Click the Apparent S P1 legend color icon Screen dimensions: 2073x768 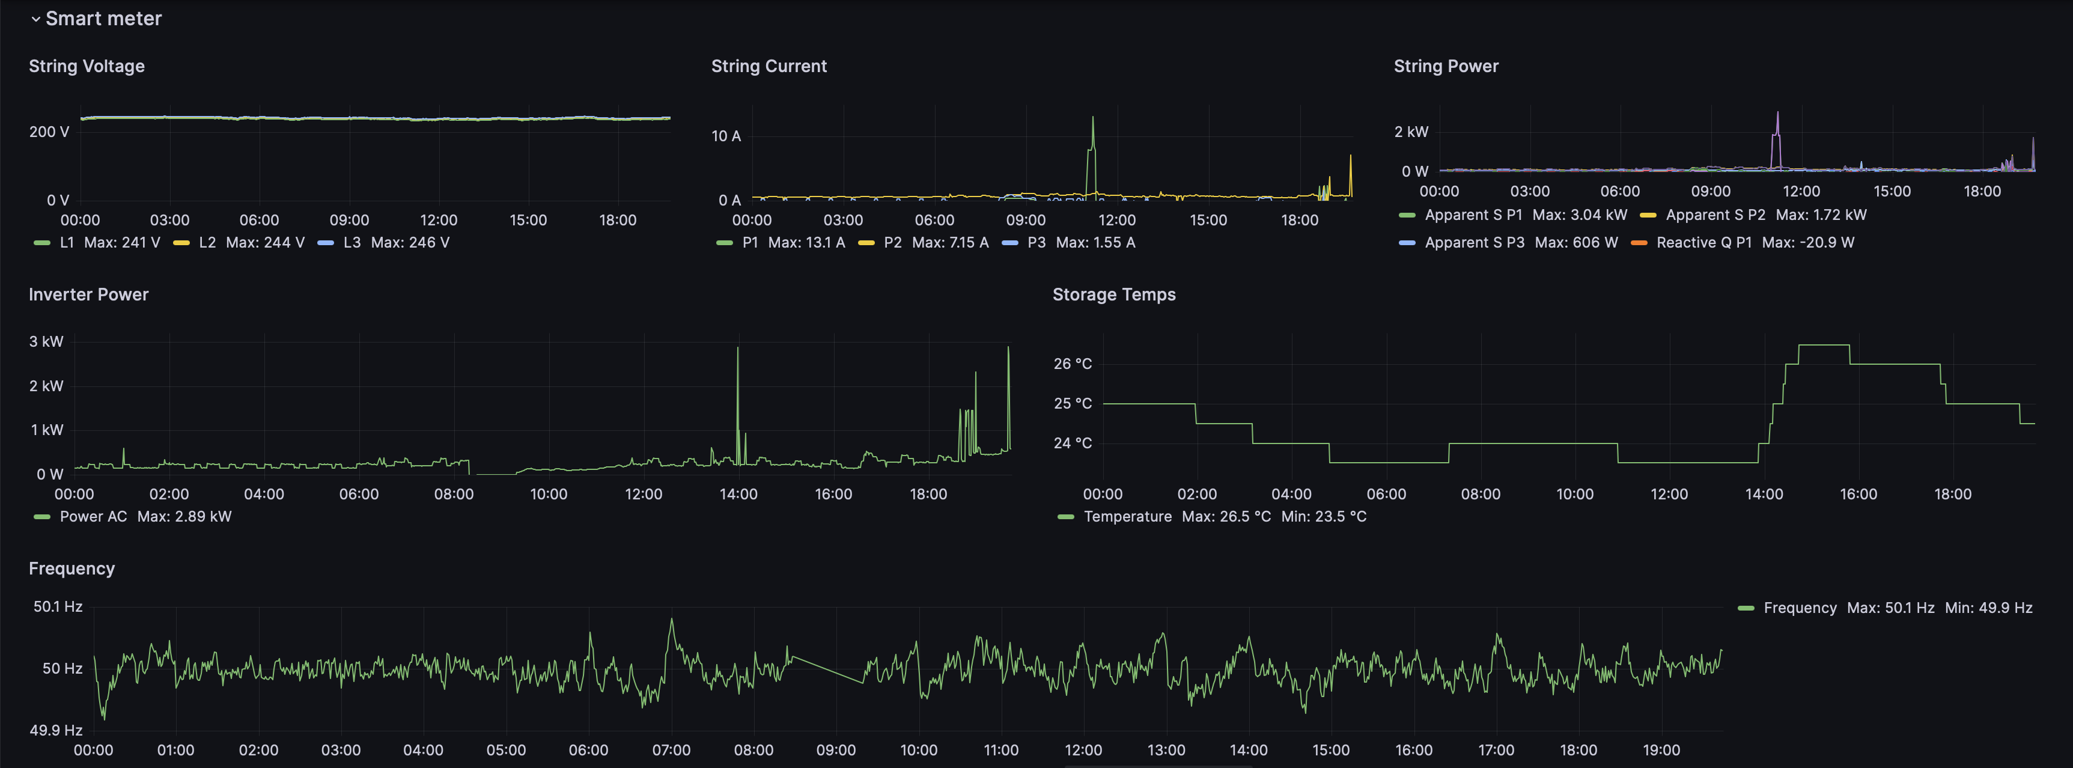[x=1407, y=215]
